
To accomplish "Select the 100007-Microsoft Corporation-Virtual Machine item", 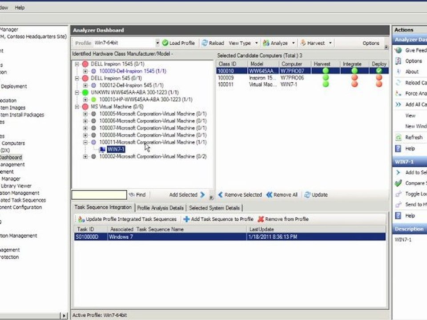I will coord(153,128).
